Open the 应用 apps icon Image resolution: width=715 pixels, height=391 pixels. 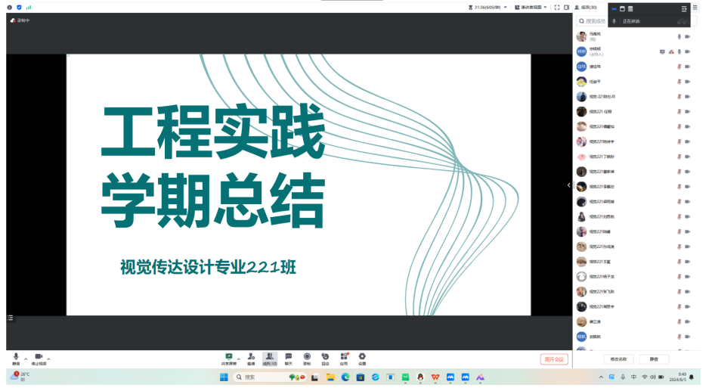pyautogui.click(x=344, y=356)
